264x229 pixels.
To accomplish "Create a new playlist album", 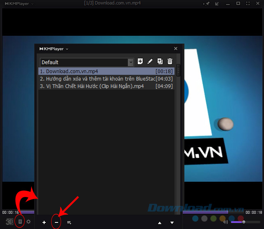I will click(x=140, y=61).
